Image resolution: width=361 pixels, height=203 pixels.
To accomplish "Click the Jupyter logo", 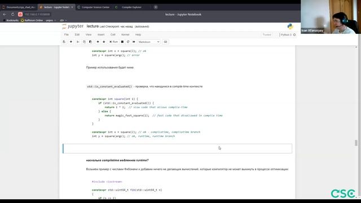I will (73, 27).
